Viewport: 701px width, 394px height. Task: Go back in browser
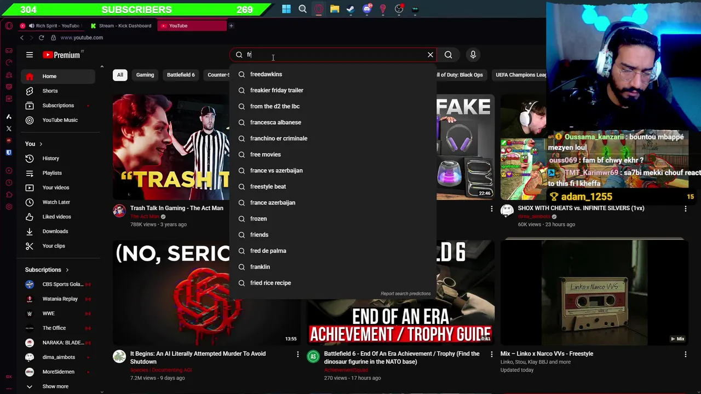22,38
